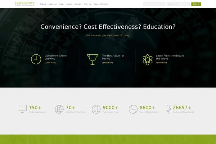Open the Contact page
216x144 pixels.
[x=78, y=4]
